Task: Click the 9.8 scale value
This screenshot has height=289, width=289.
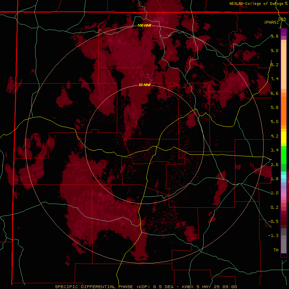Action: point(275,36)
